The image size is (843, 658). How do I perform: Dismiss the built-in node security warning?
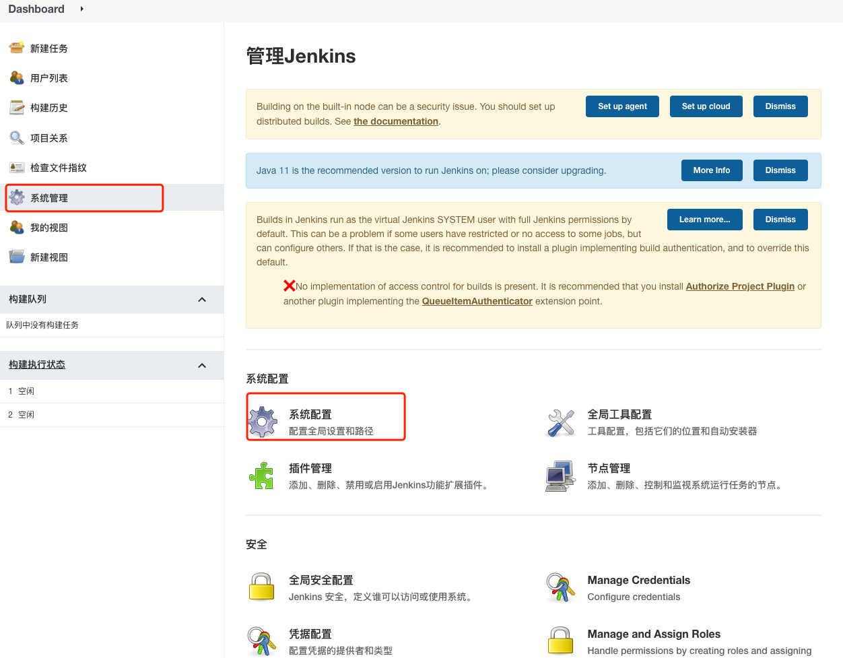tap(780, 106)
